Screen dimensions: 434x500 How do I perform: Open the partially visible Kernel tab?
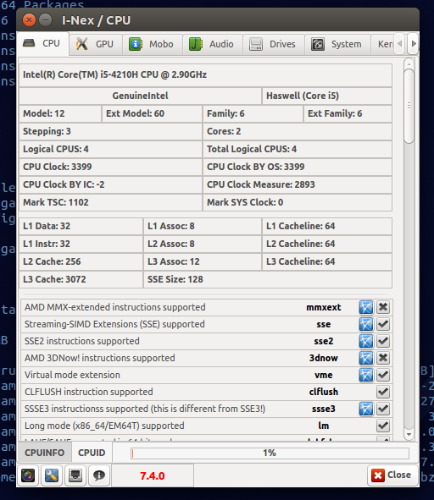[x=383, y=44]
